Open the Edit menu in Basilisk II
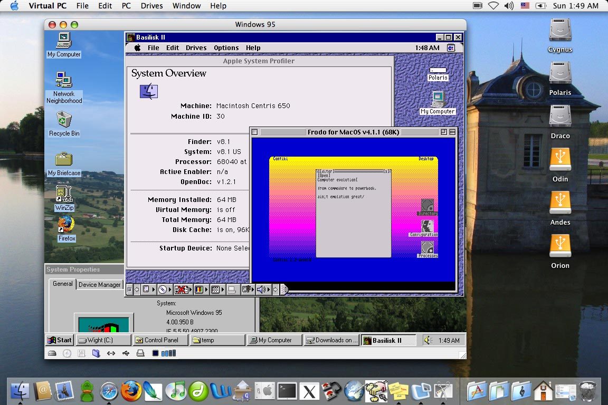 click(x=173, y=47)
